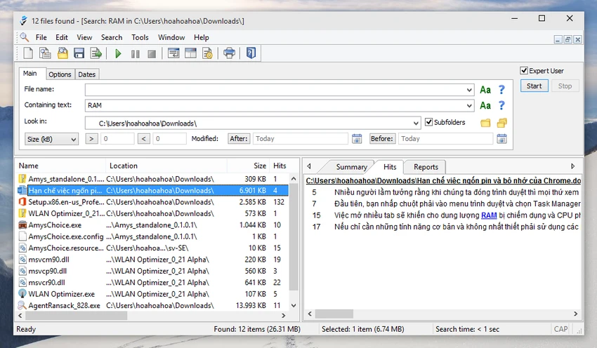
Task: Open the Size (kB) unit dropdown
Action: [51, 139]
